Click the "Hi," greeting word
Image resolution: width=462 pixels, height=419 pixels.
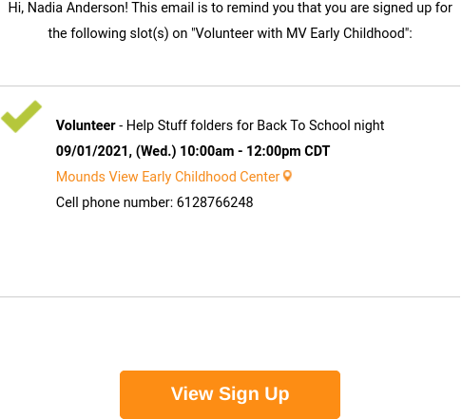click(16, 8)
